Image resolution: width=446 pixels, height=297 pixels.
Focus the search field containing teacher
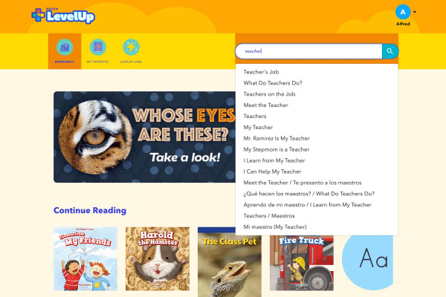[308, 51]
